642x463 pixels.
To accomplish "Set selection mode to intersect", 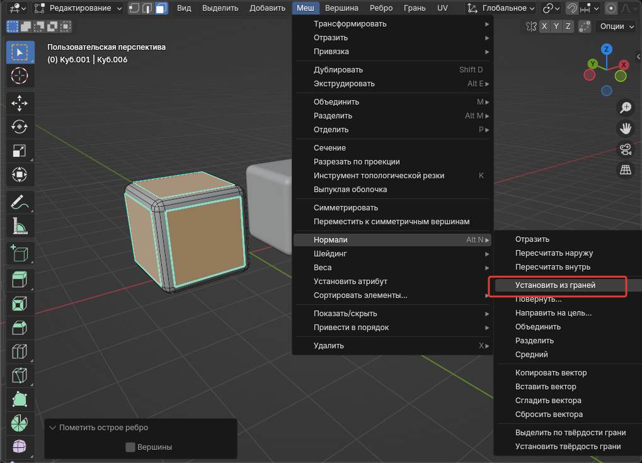I will coord(65,26).
